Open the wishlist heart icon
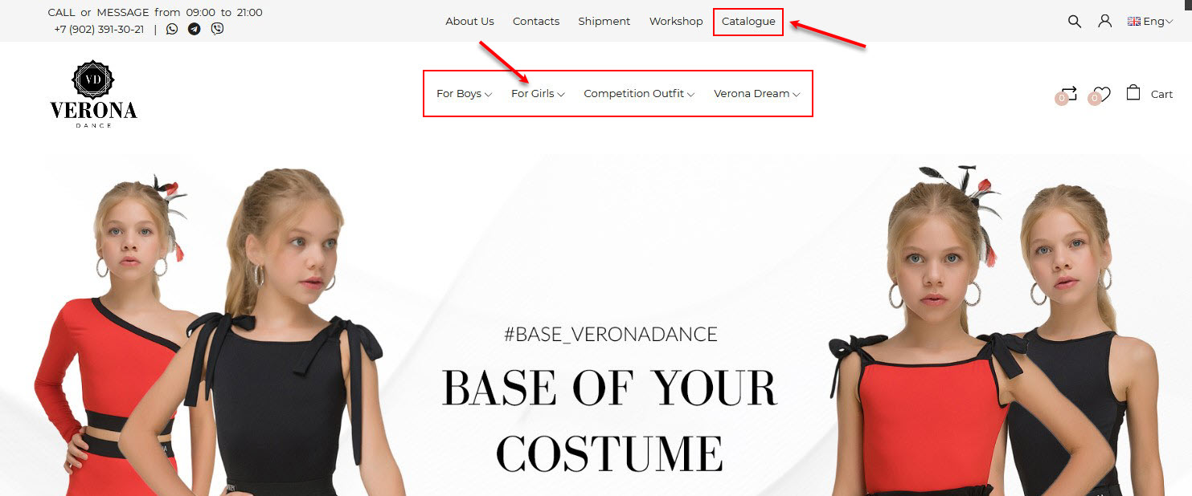Viewport: 1192px width, 496px height. tap(1102, 94)
